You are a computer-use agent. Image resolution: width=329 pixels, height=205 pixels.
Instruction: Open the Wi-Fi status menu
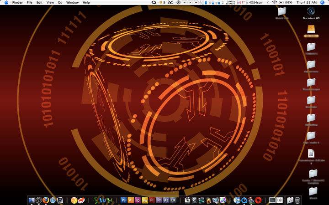pos(275,2)
